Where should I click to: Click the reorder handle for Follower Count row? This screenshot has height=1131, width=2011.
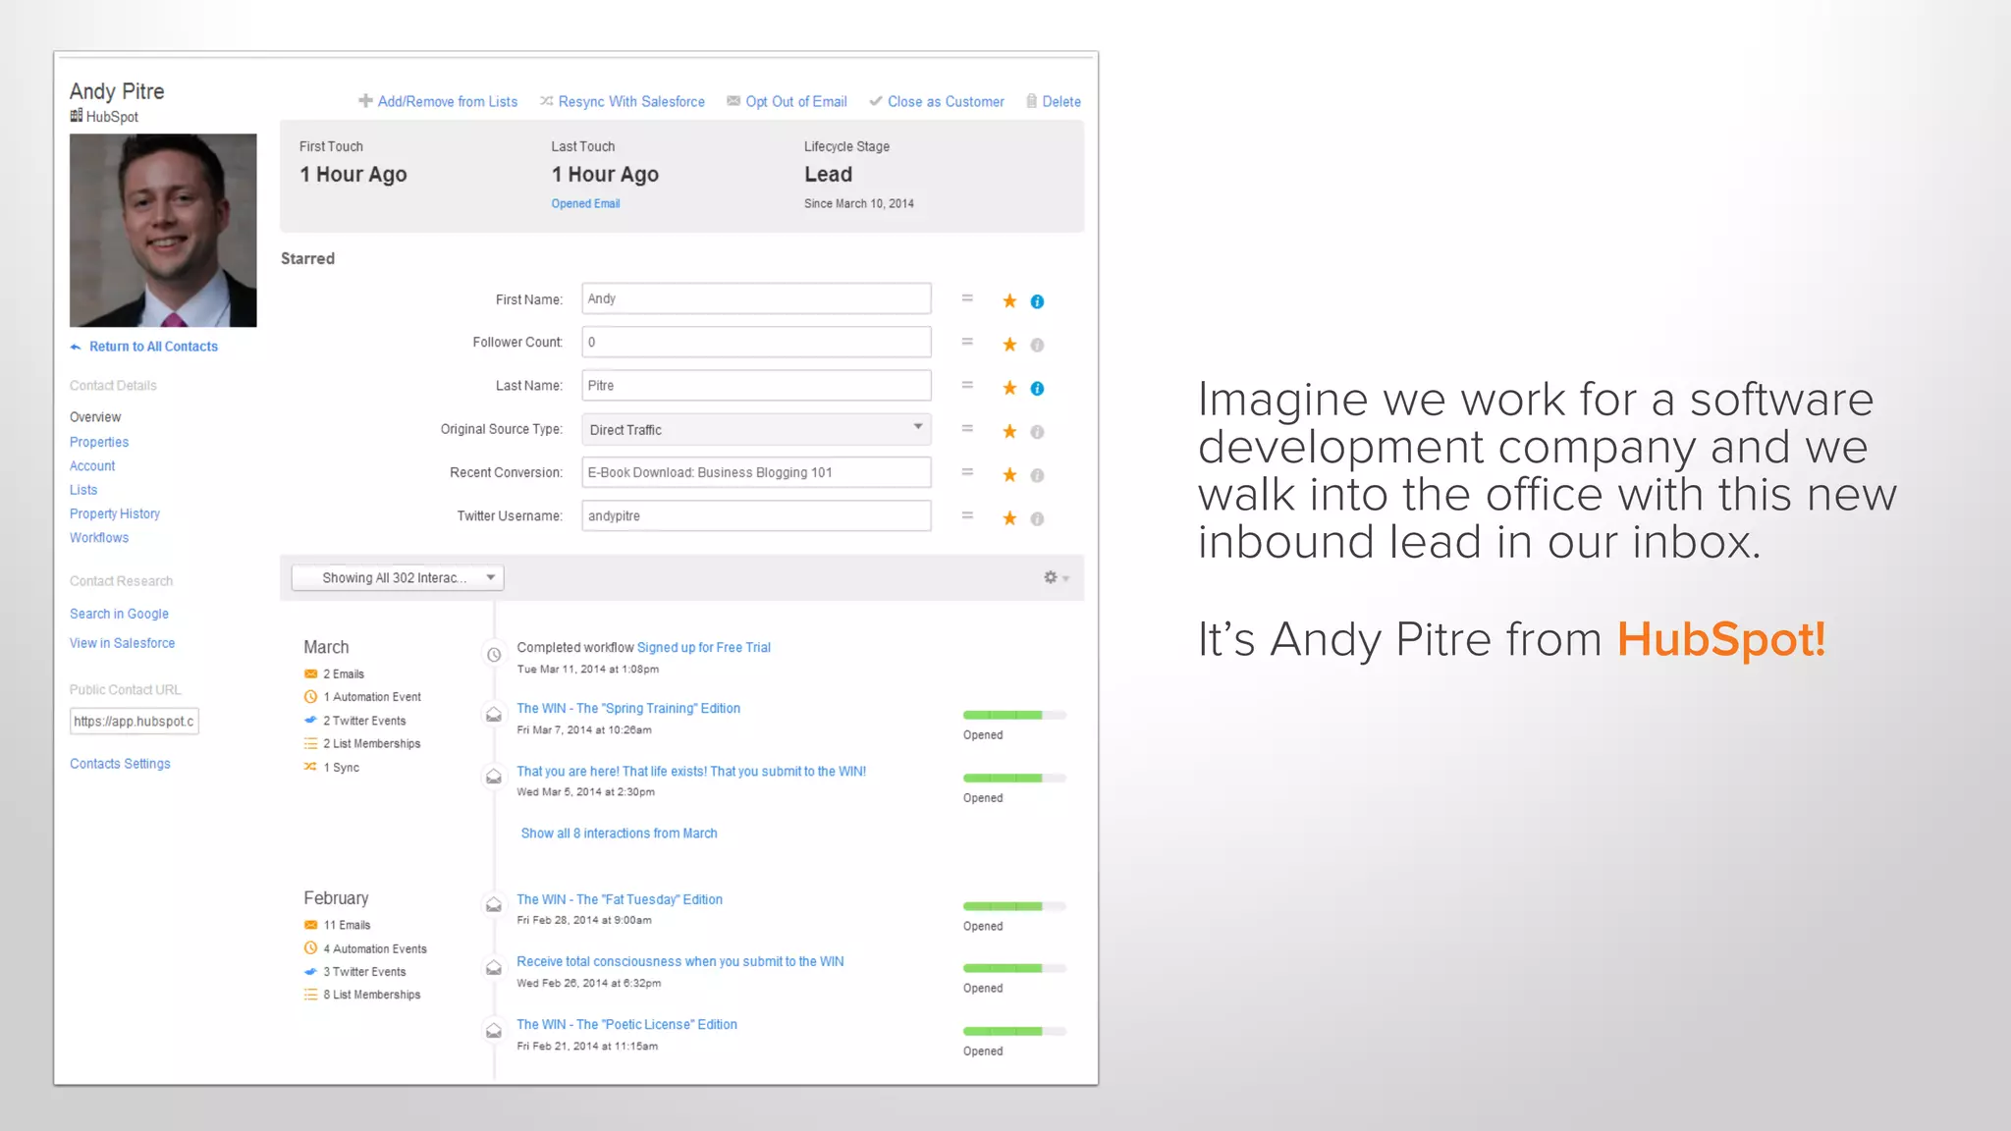[967, 342]
